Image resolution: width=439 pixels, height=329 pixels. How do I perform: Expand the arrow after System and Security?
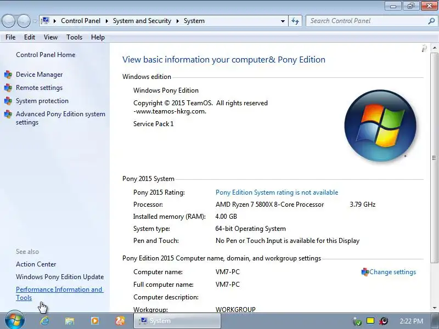(177, 21)
